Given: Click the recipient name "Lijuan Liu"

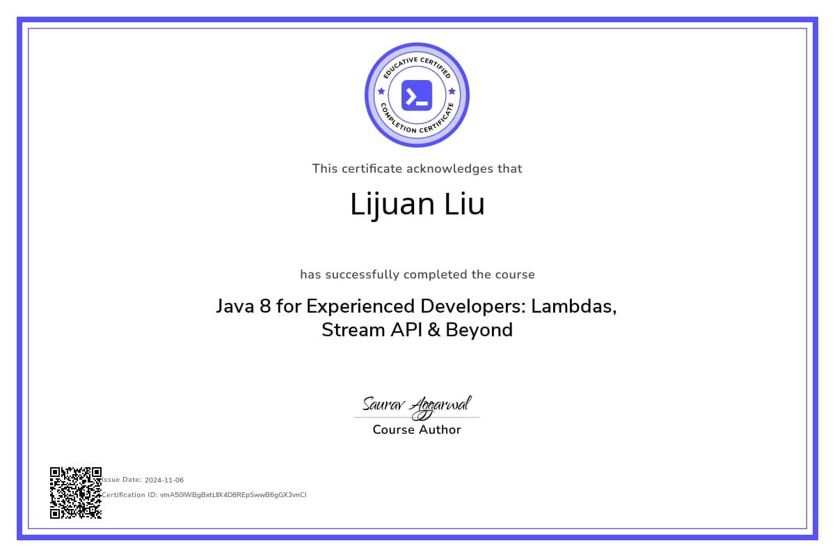Looking at the screenshot, I should tap(417, 204).
